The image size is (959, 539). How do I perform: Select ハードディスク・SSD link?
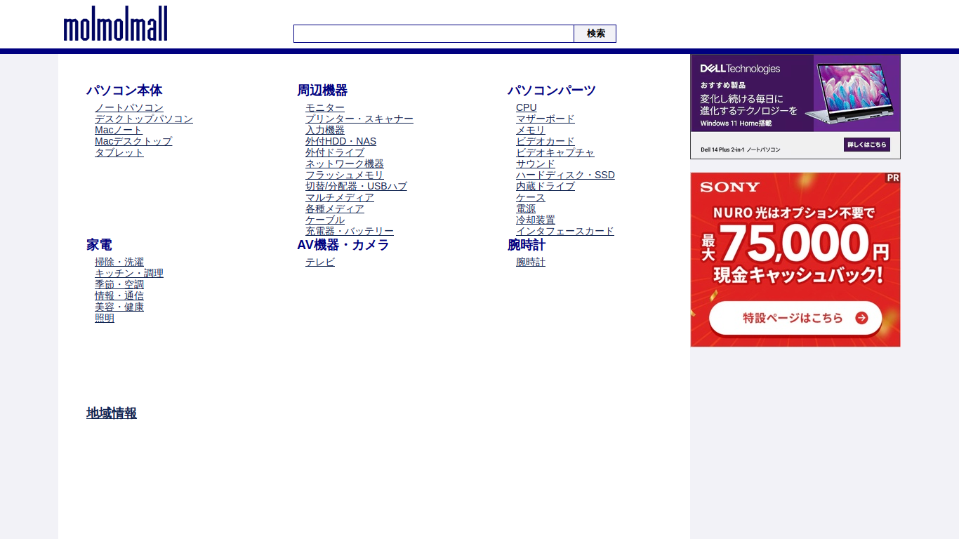[565, 175]
